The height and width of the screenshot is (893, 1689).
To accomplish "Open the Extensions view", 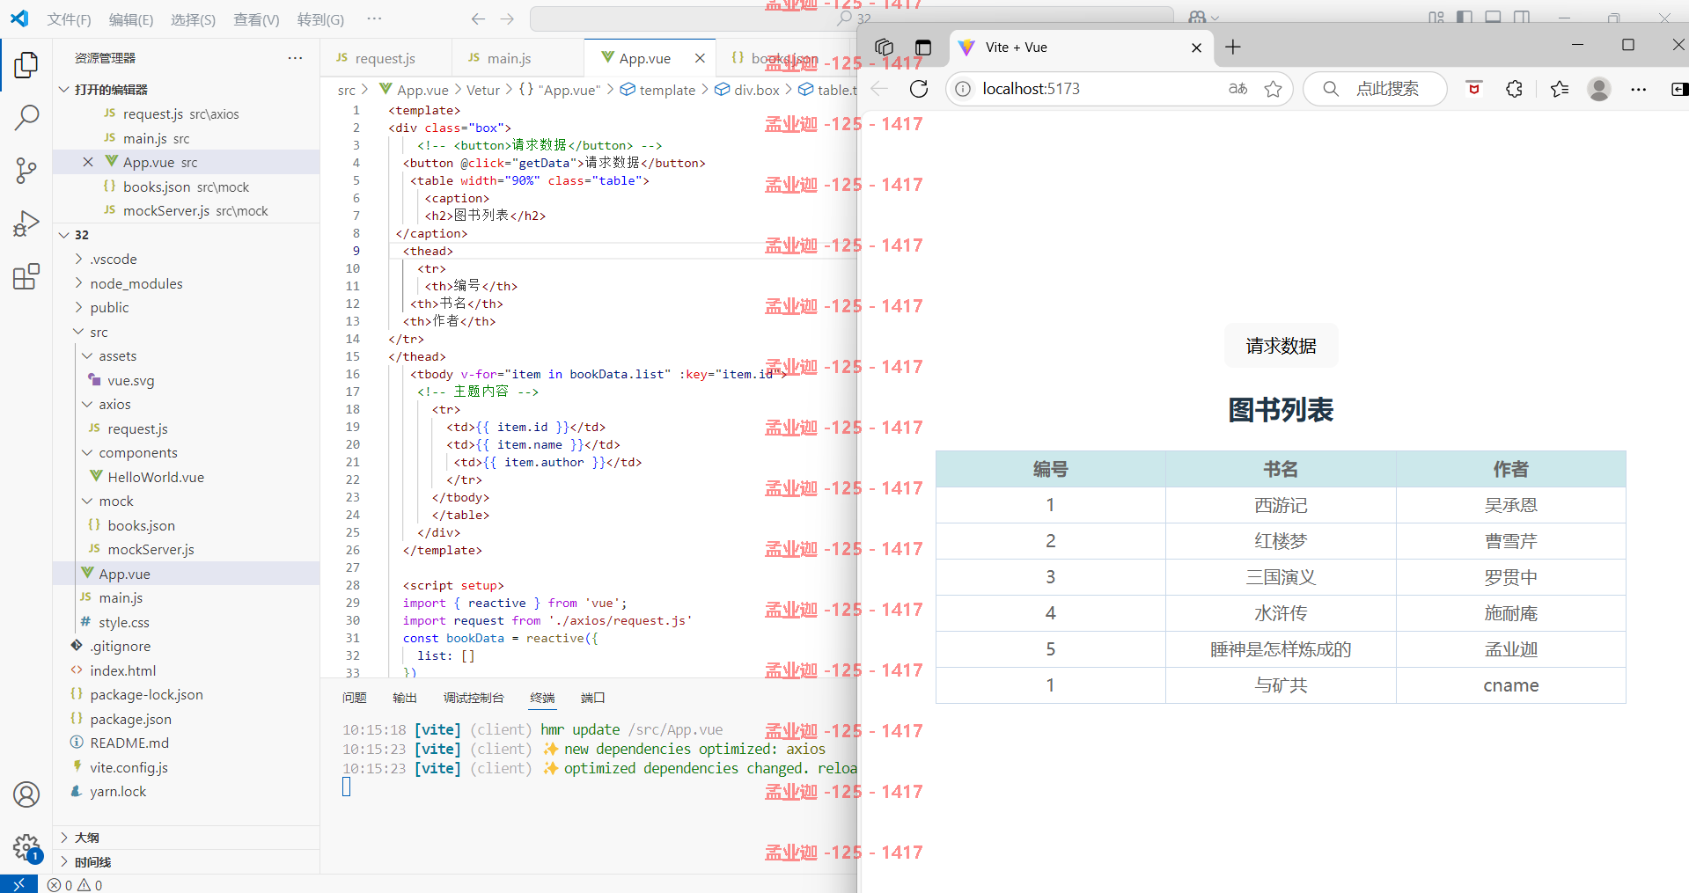I will [26, 276].
